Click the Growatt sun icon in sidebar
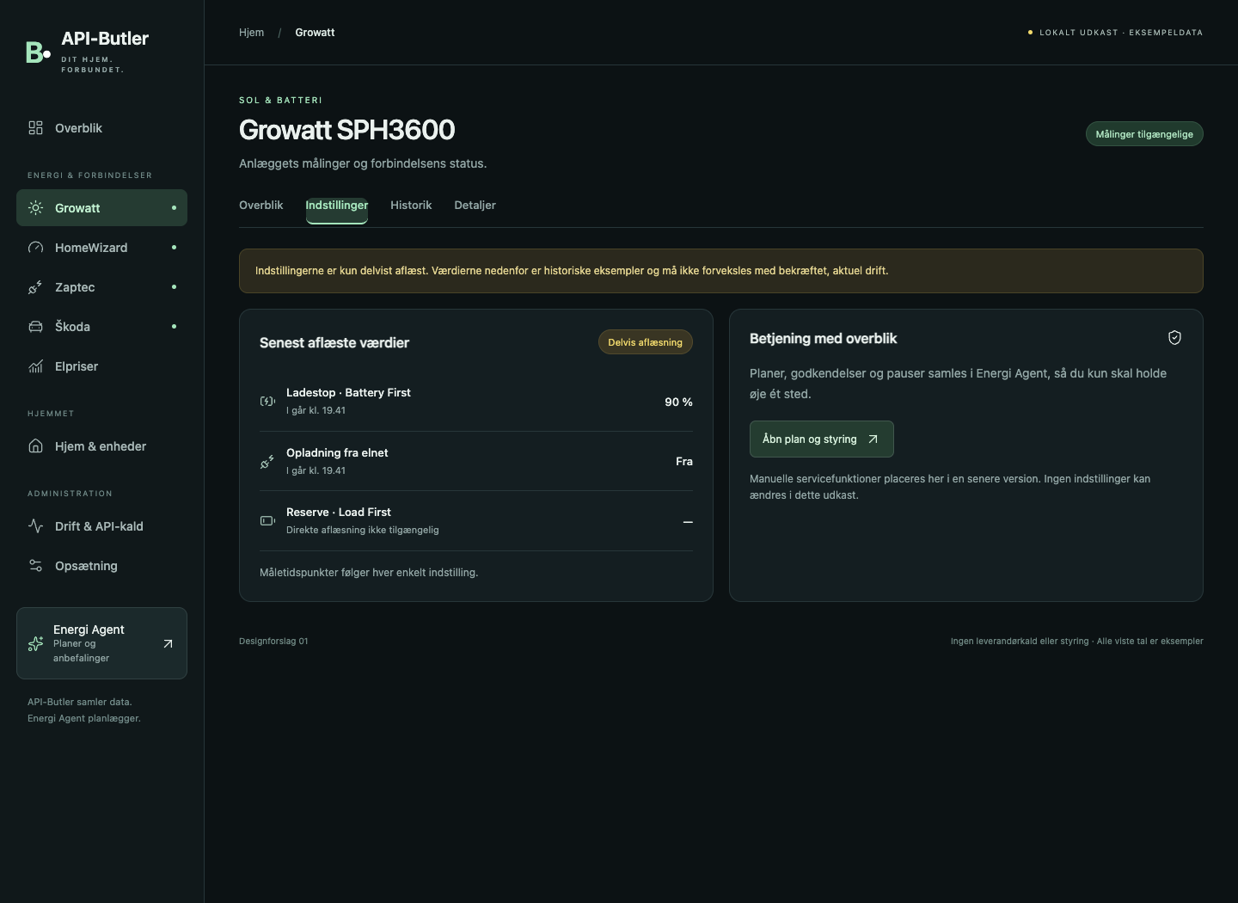This screenshot has height=903, width=1238. pyautogui.click(x=35, y=208)
